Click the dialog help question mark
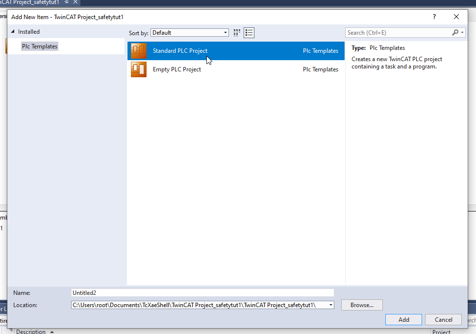Image resolution: width=476 pixels, height=334 pixels. [434, 17]
